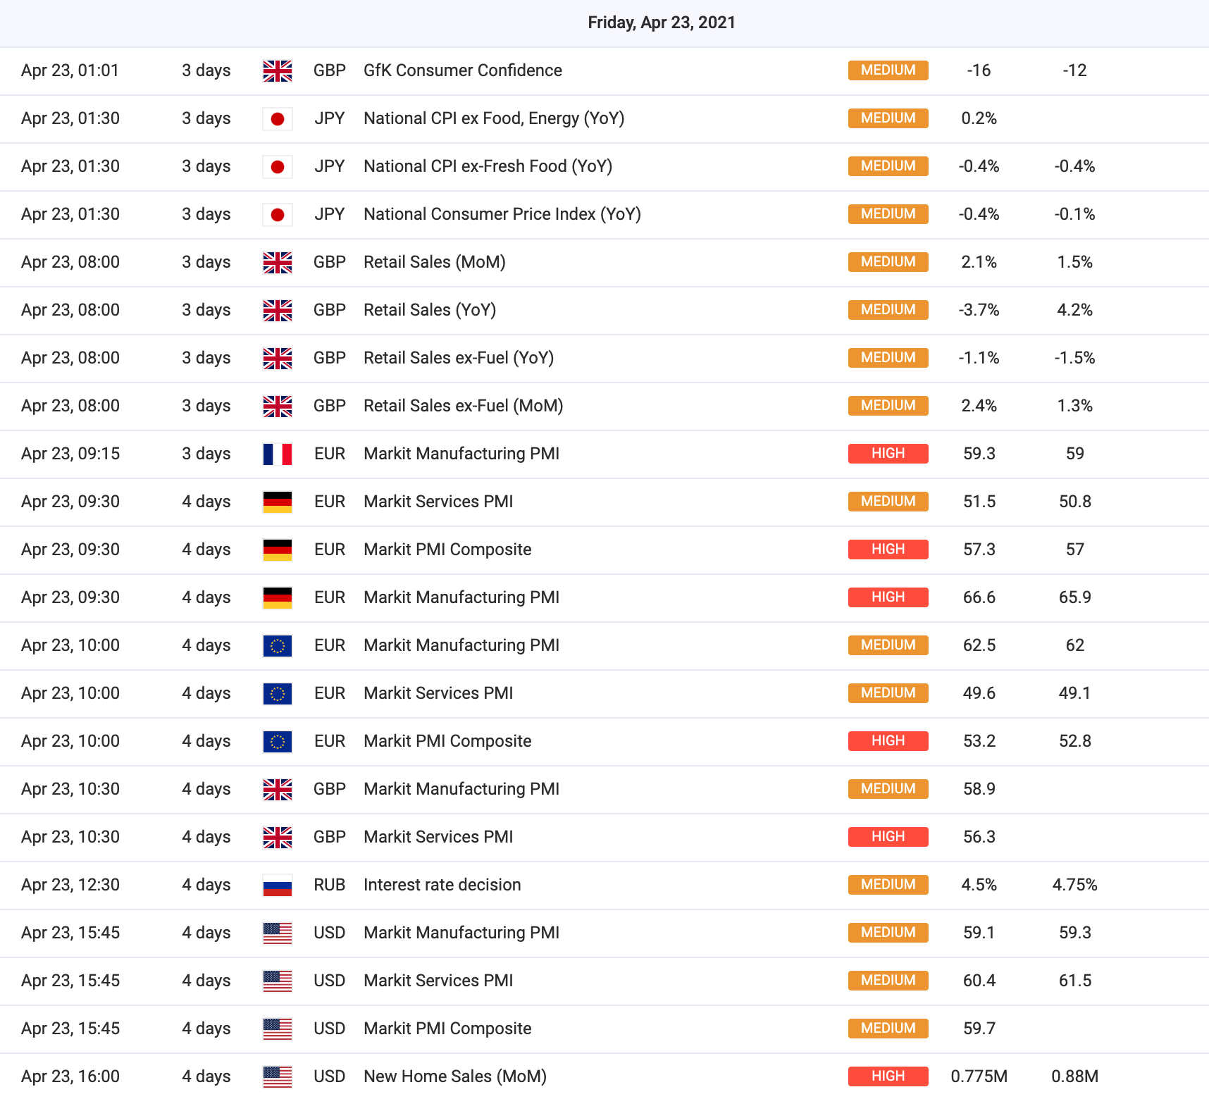Click the UK flag beside 10:30 Markit Manufacturing PMI
The height and width of the screenshot is (1099, 1209).
(278, 789)
